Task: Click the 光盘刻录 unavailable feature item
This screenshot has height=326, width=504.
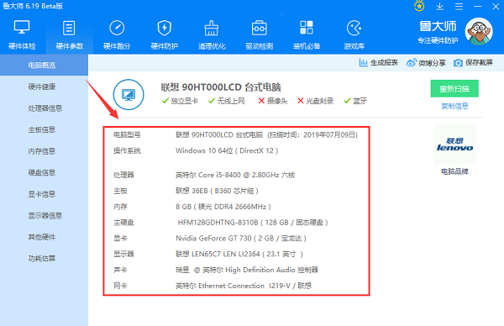Action: (x=315, y=101)
